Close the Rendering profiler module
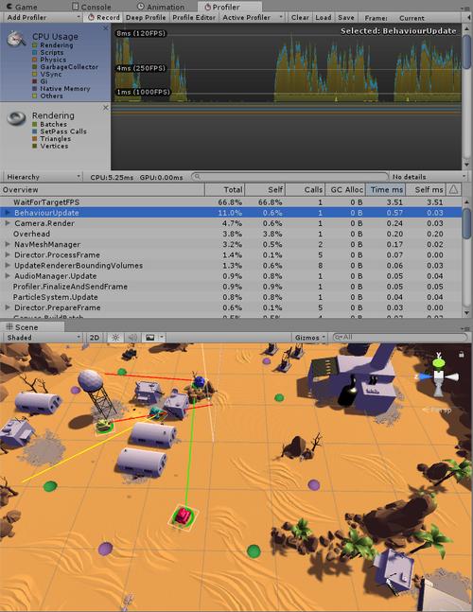The height and width of the screenshot is (612, 473). pyautogui.click(x=105, y=107)
